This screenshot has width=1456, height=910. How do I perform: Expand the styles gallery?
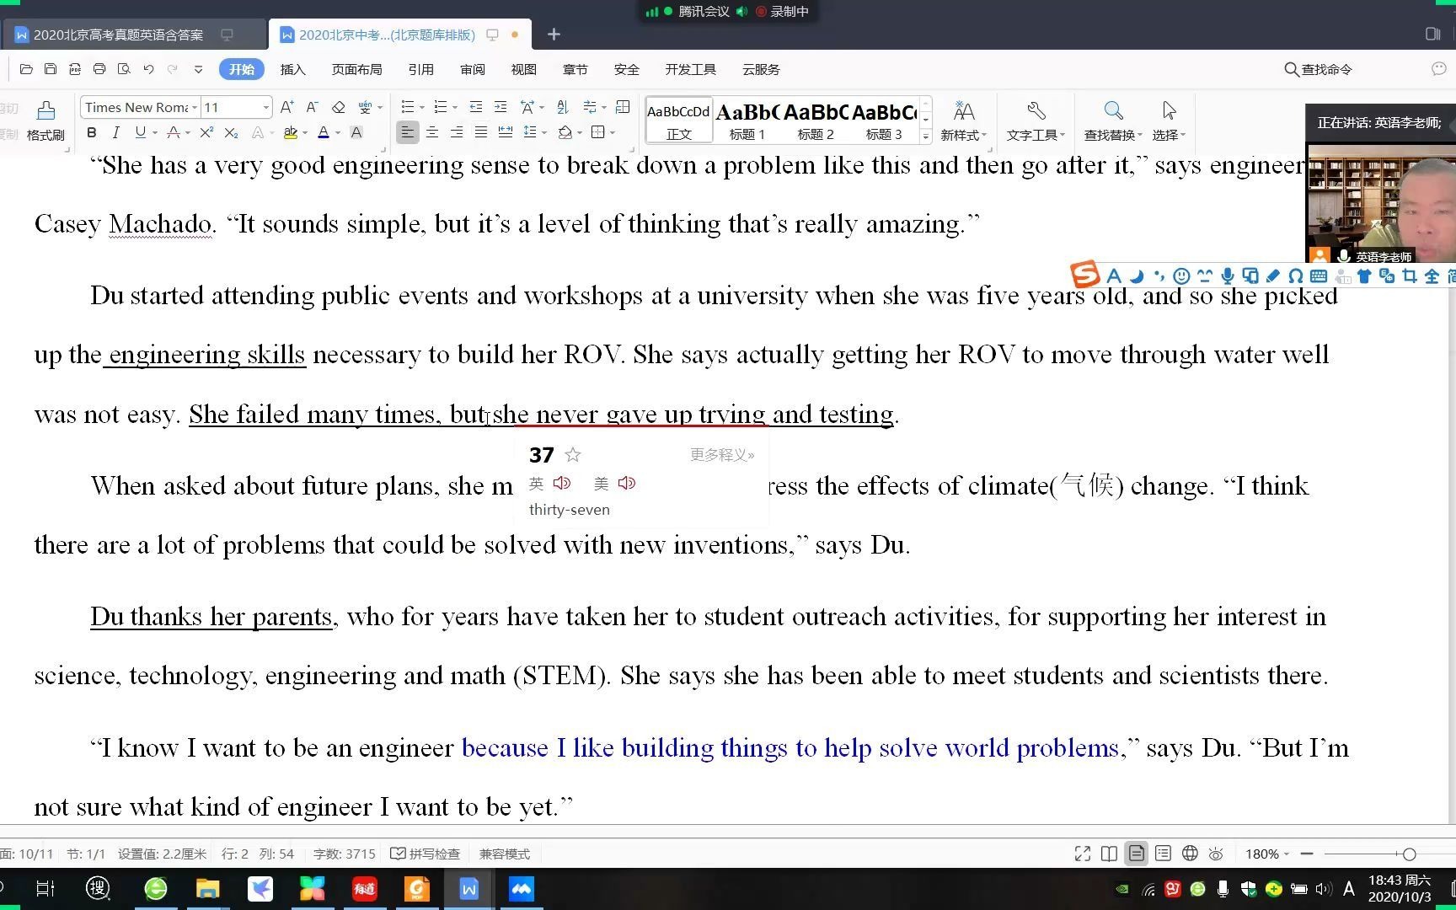925,136
